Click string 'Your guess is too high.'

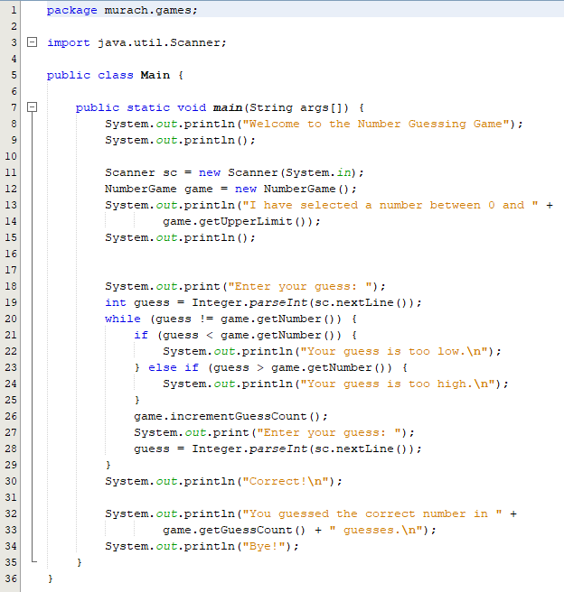pos(398,384)
